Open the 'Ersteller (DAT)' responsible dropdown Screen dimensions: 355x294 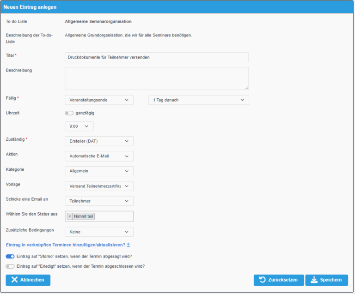pos(99,141)
